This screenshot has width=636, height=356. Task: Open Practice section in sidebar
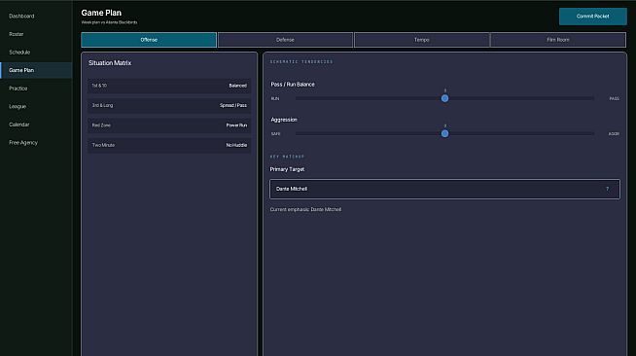coord(36,89)
